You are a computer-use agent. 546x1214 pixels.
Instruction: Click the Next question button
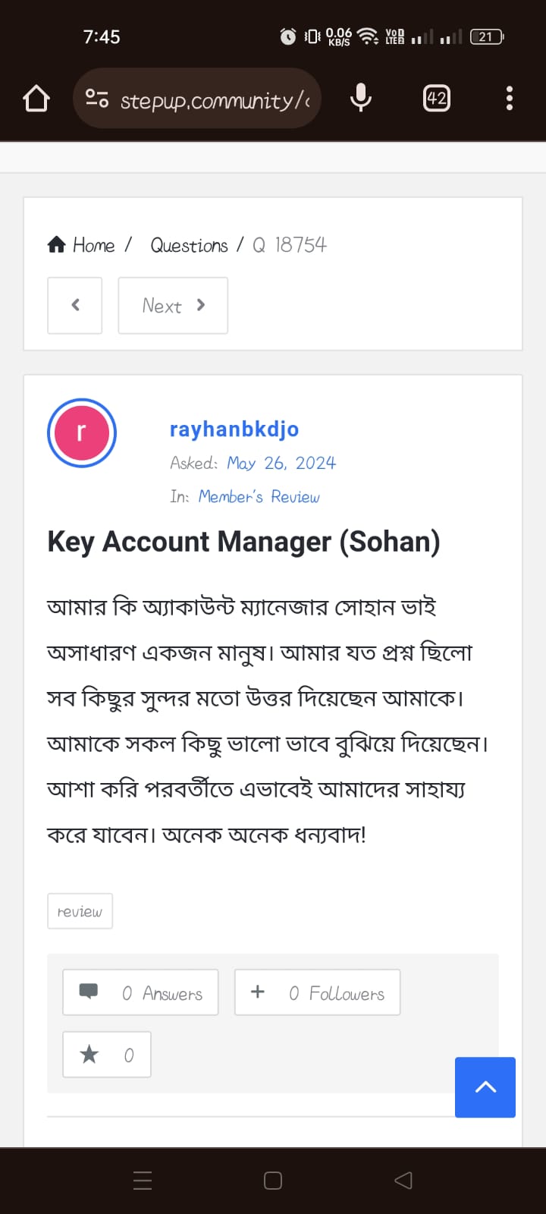[x=173, y=305]
